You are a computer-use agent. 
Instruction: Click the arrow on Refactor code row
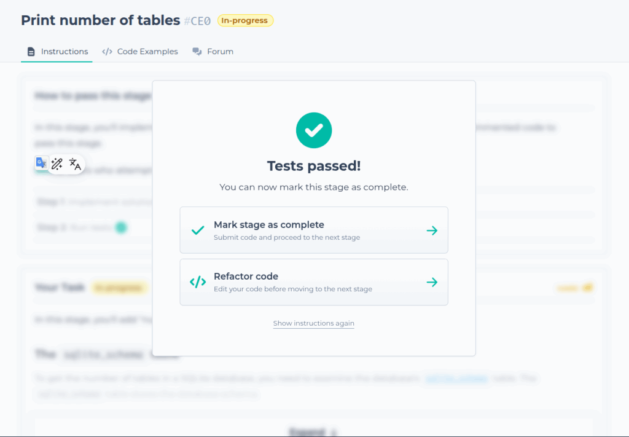pyautogui.click(x=432, y=282)
